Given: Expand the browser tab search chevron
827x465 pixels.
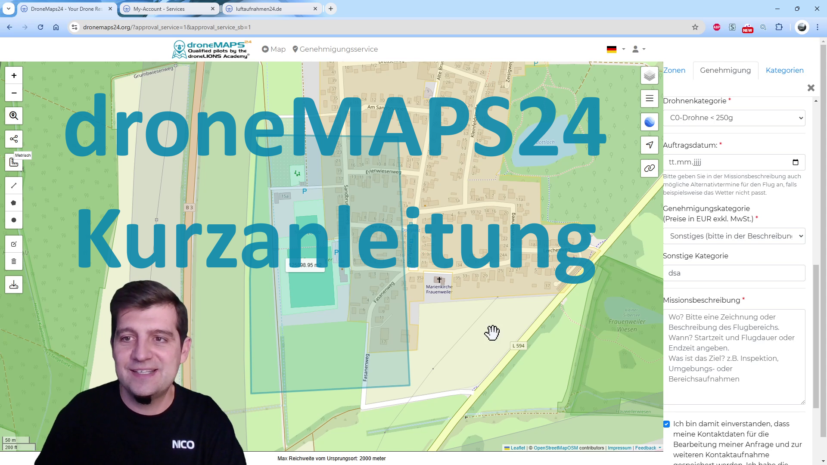Looking at the screenshot, I should (x=9, y=9).
